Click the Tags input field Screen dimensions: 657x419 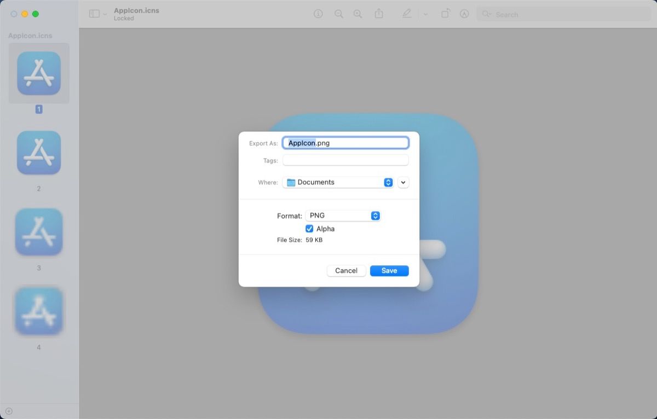click(345, 160)
